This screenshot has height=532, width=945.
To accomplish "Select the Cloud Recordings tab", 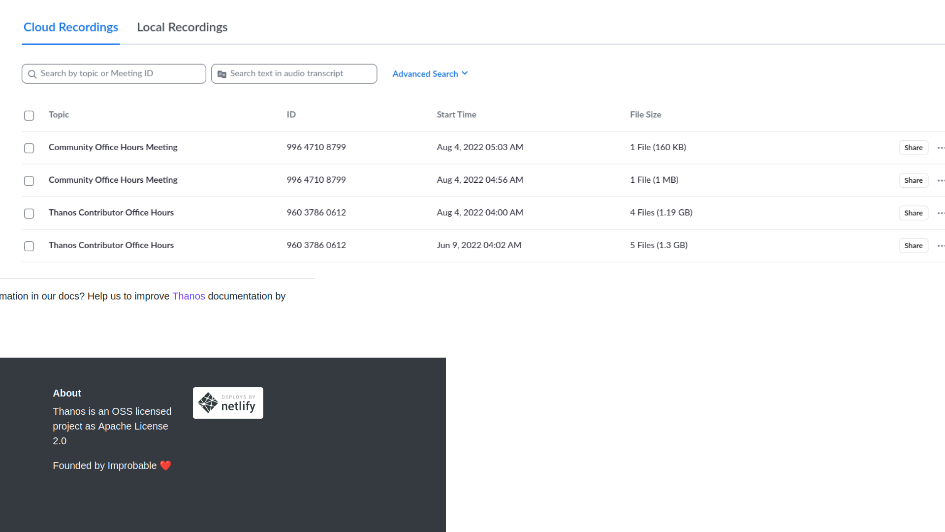I will [70, 27].
